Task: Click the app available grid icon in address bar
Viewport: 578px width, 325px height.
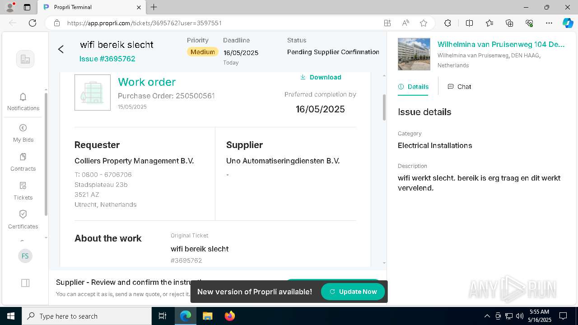Action: point(387,23)
